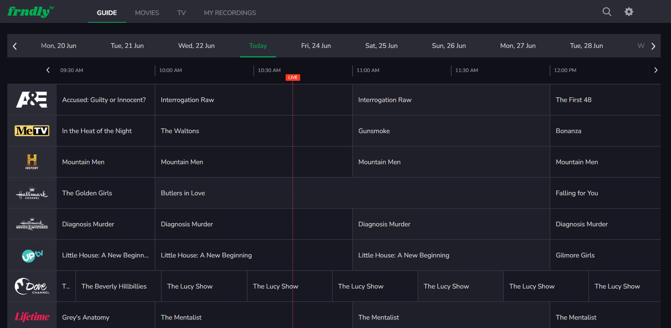
Task: Open Butlers in Love on Hallmark
Action: click(183, 193)
